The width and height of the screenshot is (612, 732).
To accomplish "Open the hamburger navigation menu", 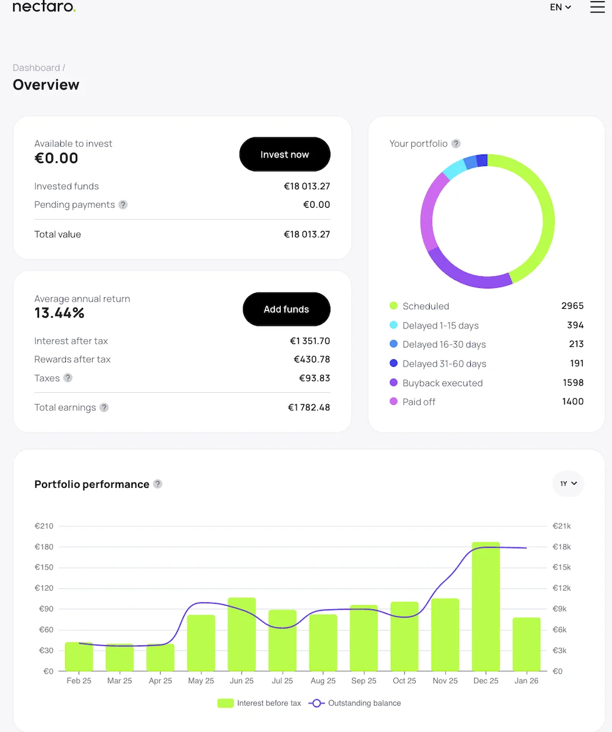I will 597,7.
